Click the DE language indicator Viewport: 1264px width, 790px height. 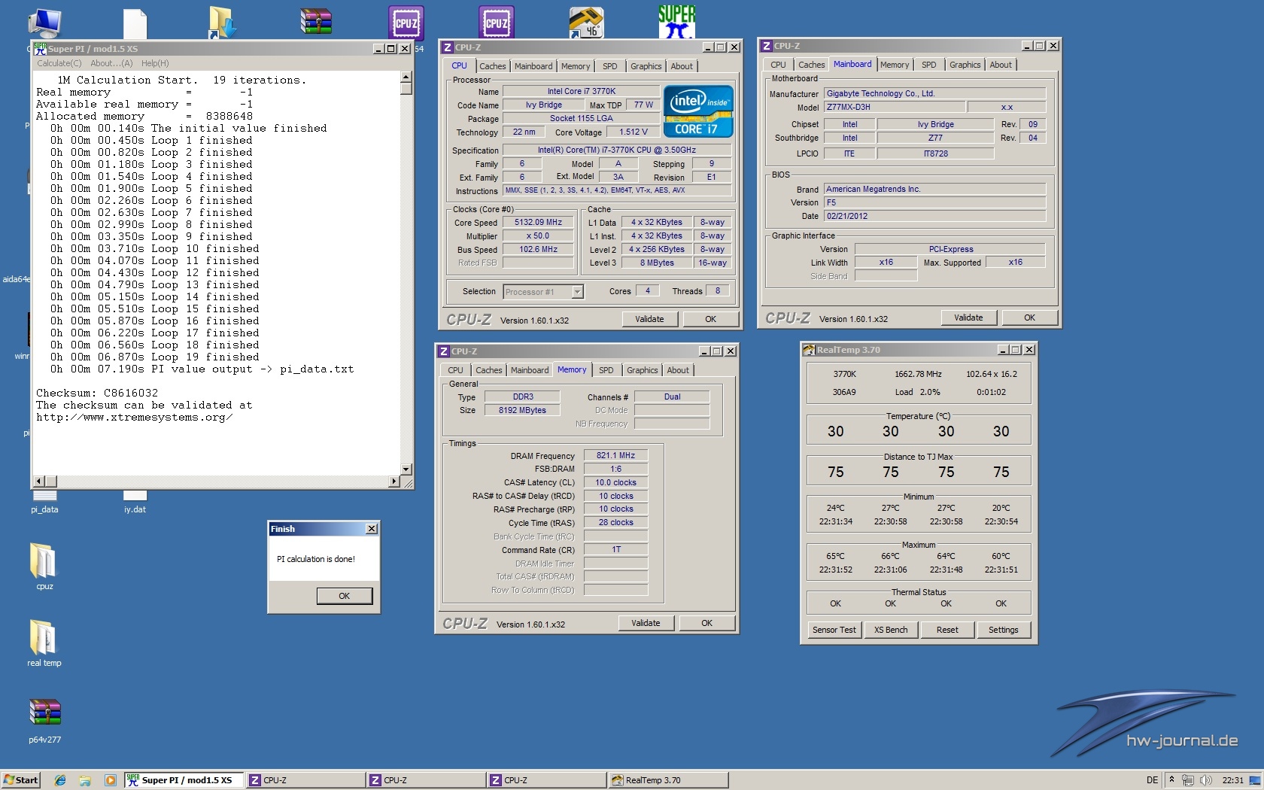(1152, 780)
